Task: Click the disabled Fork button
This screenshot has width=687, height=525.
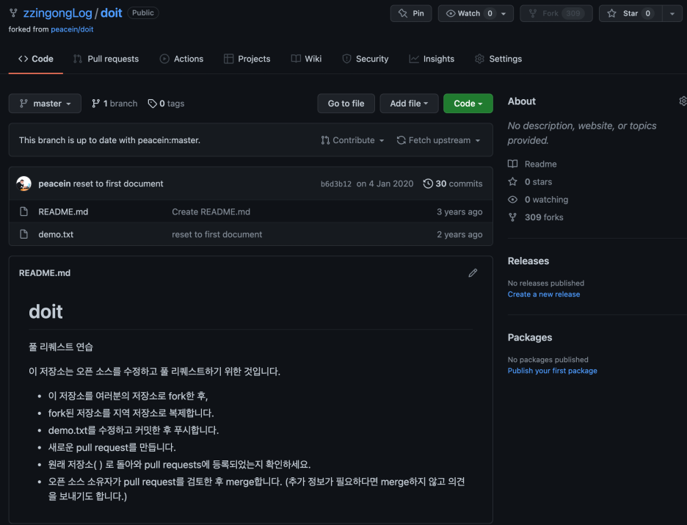Action: (x=556, y=14)
